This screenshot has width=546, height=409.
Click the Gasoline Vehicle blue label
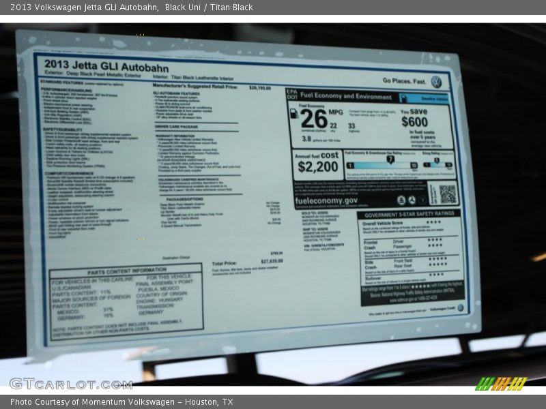[x=434, y=98]
